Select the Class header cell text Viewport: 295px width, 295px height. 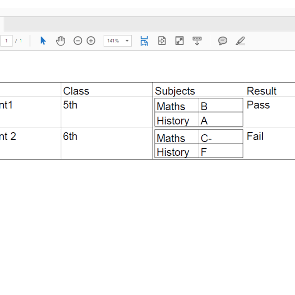(76, 91)
